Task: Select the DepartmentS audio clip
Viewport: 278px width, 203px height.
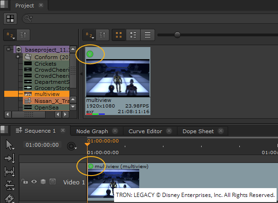Action: point(46,82)
